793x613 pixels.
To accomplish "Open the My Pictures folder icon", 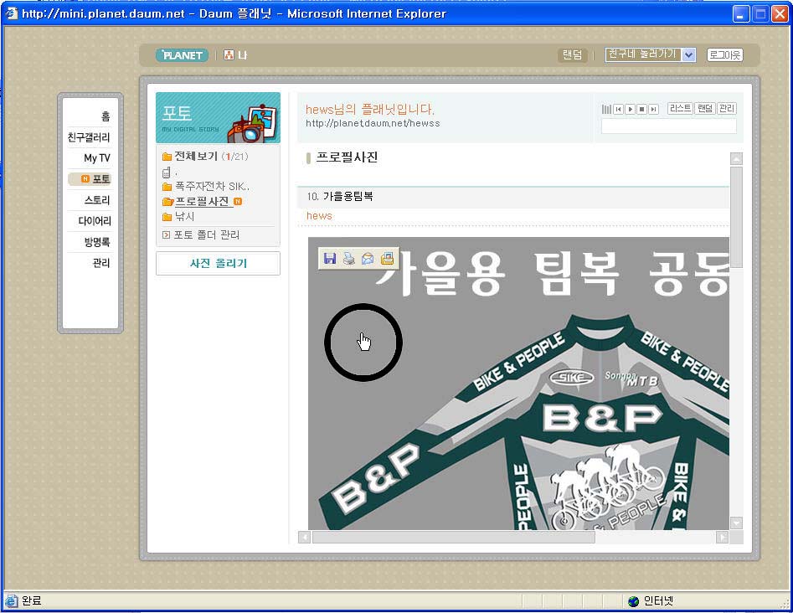I will pyautogui.click(x=387, y=259).
